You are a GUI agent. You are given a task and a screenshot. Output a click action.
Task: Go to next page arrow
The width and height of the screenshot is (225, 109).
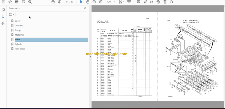[x=59, y=2]
